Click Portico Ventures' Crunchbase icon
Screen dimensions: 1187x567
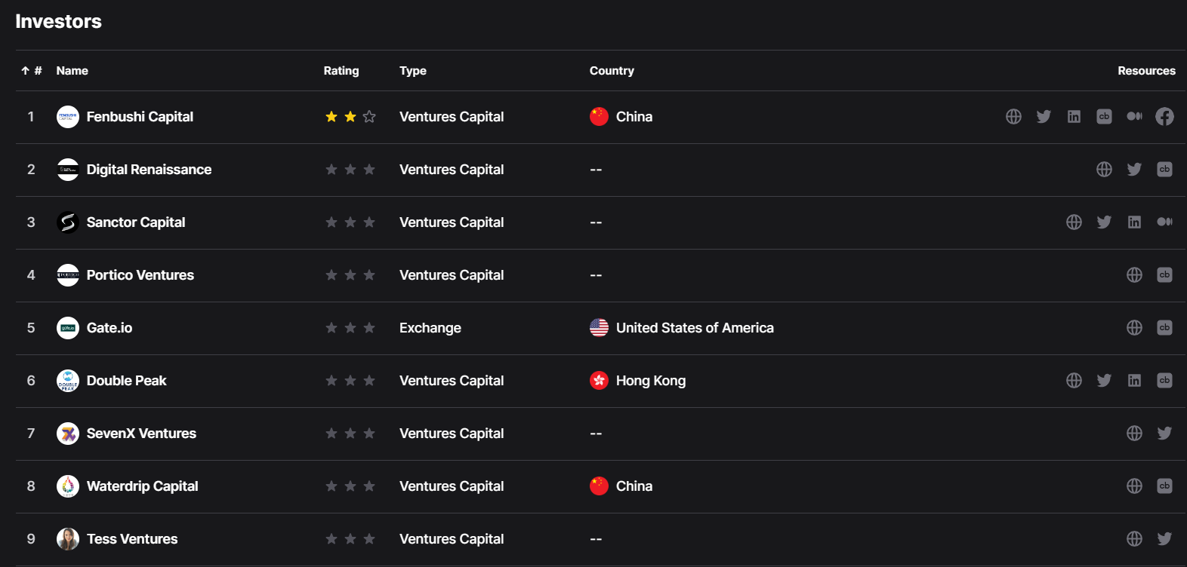coord(1164,275)
